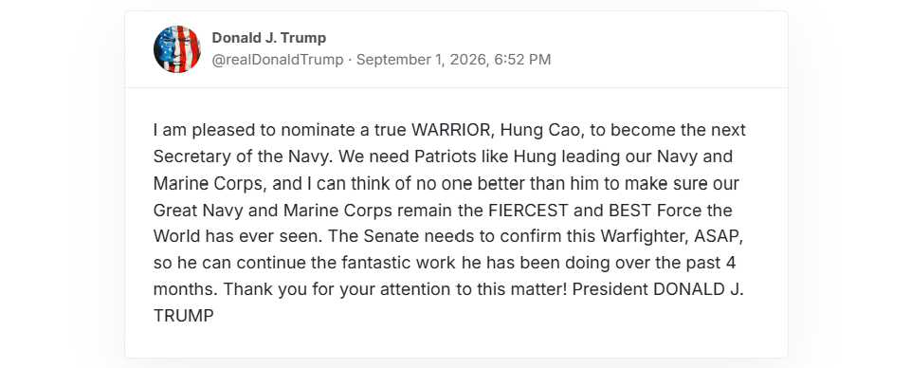Screen dimensions: 911x368
Task: Click the word Warfighter in post
Action: point(645,236)
